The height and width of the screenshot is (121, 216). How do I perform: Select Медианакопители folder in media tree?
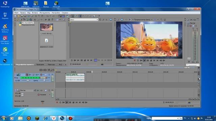pyautogui.click(x=28, y=25)
